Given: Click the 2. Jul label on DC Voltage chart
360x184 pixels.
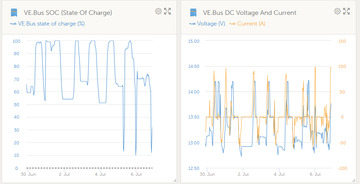Looking at the screenshot, I should coord(243,174).
